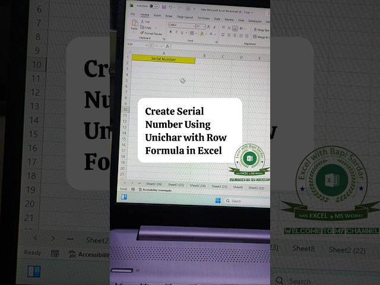Switch to the Insert ribbon tab
The height and width of the screenshot is (285, 380).
[x=157, y=15]
